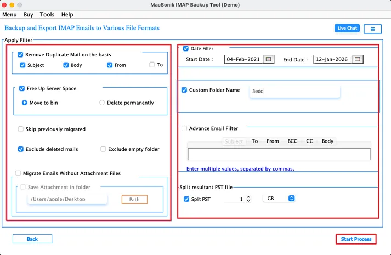Start a Live Chat session
The width and height of the screenshot is (391, 255).
[347, 28]
